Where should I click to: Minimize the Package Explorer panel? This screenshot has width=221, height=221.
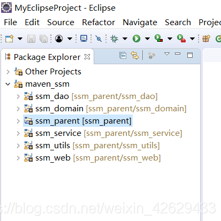[178, 54]
